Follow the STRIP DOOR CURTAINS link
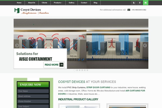The width and height of the screenshot is (162, 108). pos(98,87)
